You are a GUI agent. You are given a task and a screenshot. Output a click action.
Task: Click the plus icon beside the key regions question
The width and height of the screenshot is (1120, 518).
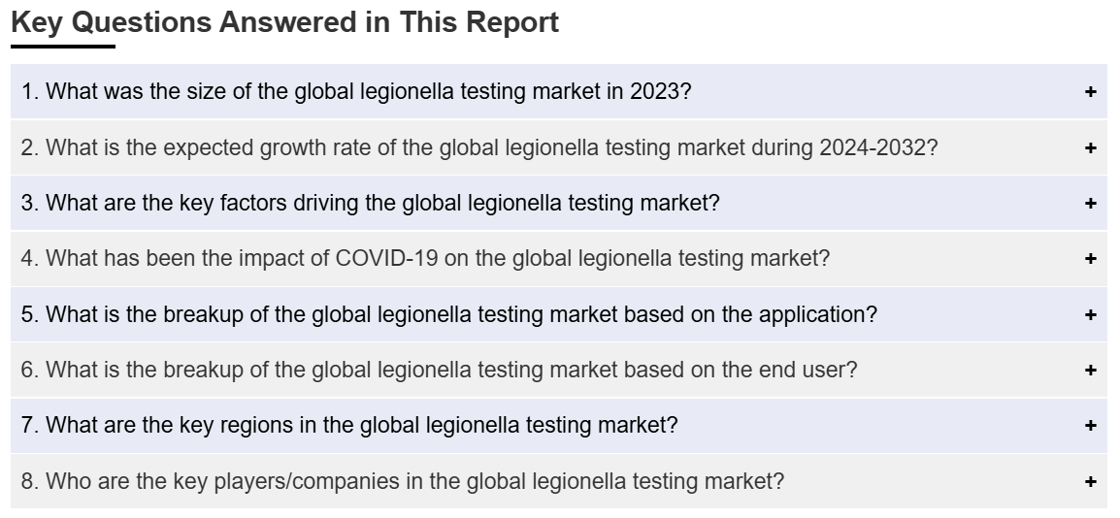pos(1090,425)
